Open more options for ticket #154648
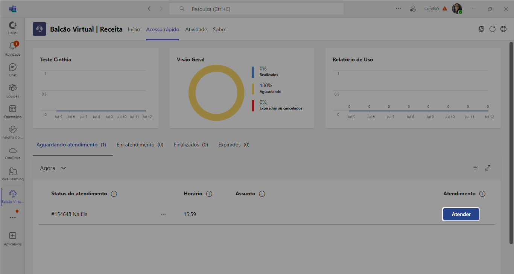The height and width of the screenshot is (274, 514). pos(163,214)
